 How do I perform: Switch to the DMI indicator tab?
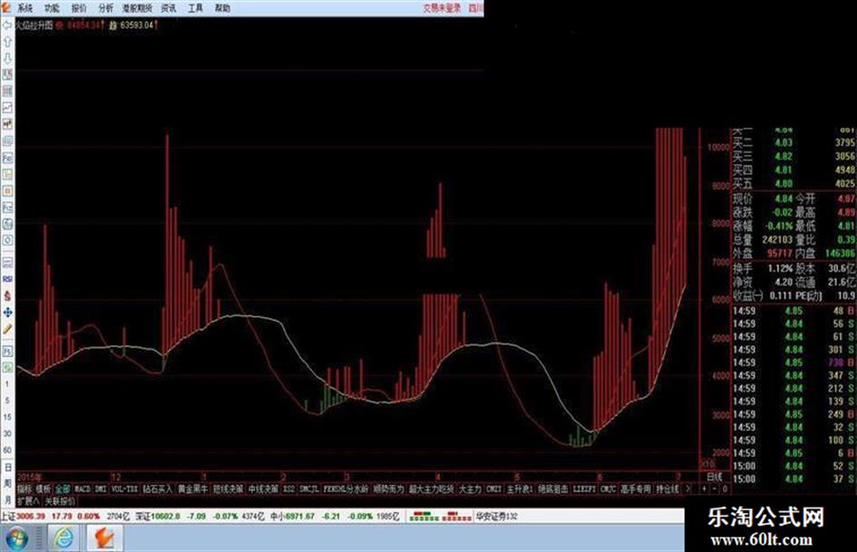101,489
